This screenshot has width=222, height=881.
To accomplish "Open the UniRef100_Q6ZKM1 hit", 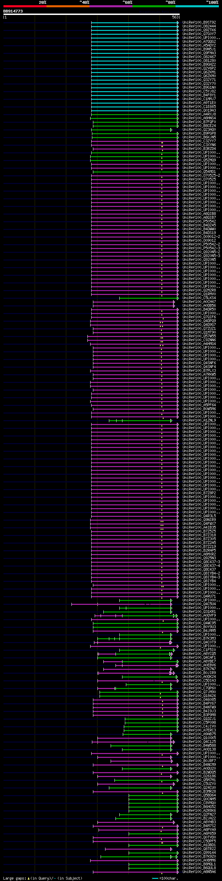I will click(x=199, y=72).
